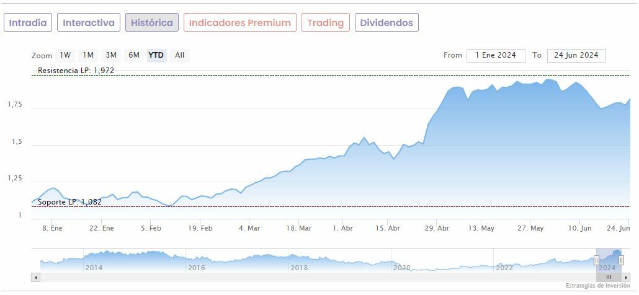Select the YTD zoom button
The width and height of the screenshot is (639, 295).
156,55
